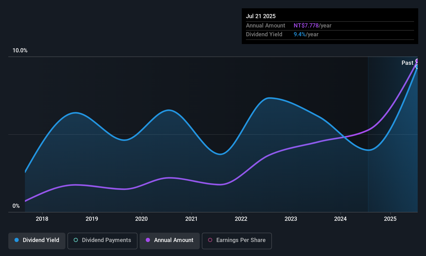Enable the Dividend Payments overlay
Image resolution: width=426 pixels, height=256 pixels.
point(102,240)
